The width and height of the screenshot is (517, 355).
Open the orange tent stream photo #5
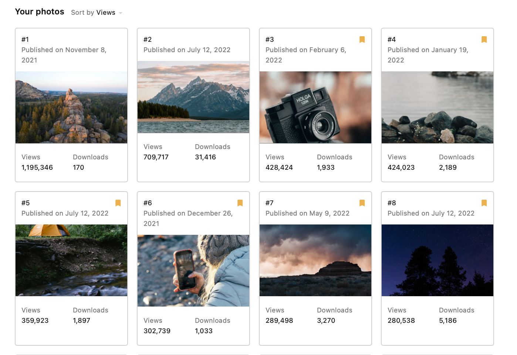coord(71,260)
